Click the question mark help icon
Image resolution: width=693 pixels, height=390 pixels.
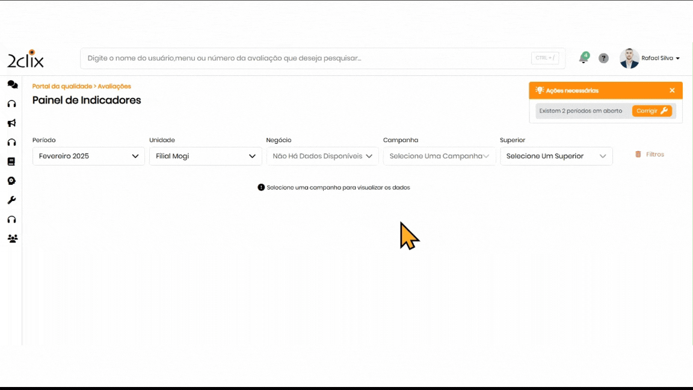tap(603, 58)
